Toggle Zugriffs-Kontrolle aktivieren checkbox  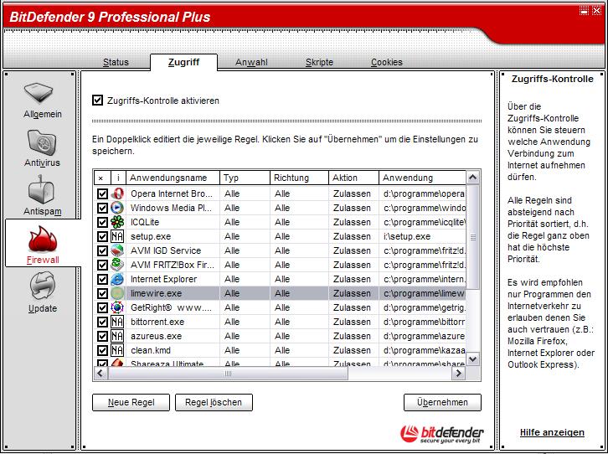(97, 101)
